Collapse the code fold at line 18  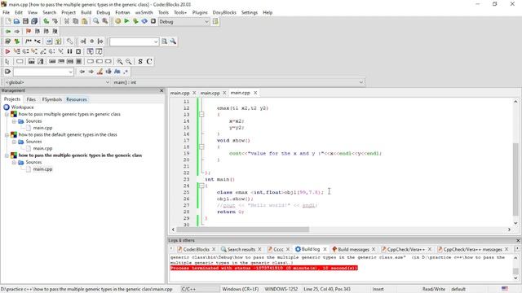click(201, 146)
